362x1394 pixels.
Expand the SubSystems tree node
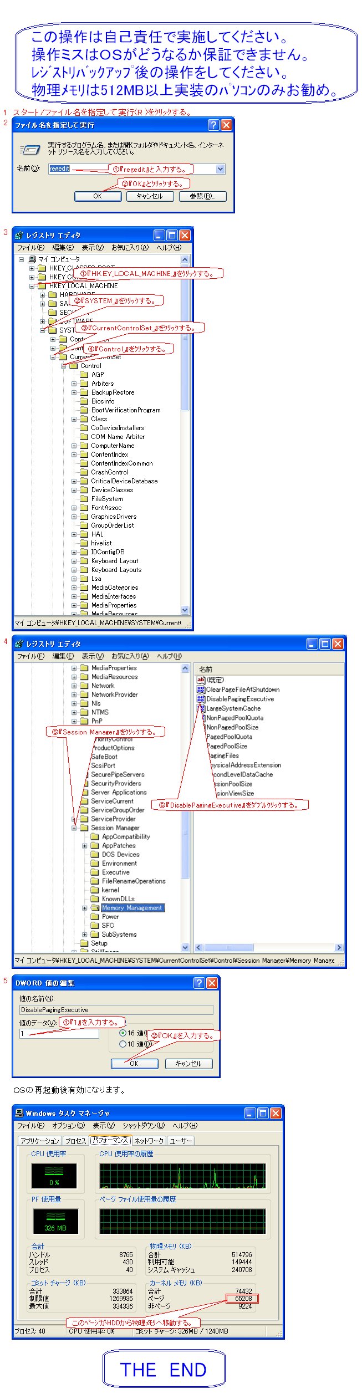tap(85, 935)
